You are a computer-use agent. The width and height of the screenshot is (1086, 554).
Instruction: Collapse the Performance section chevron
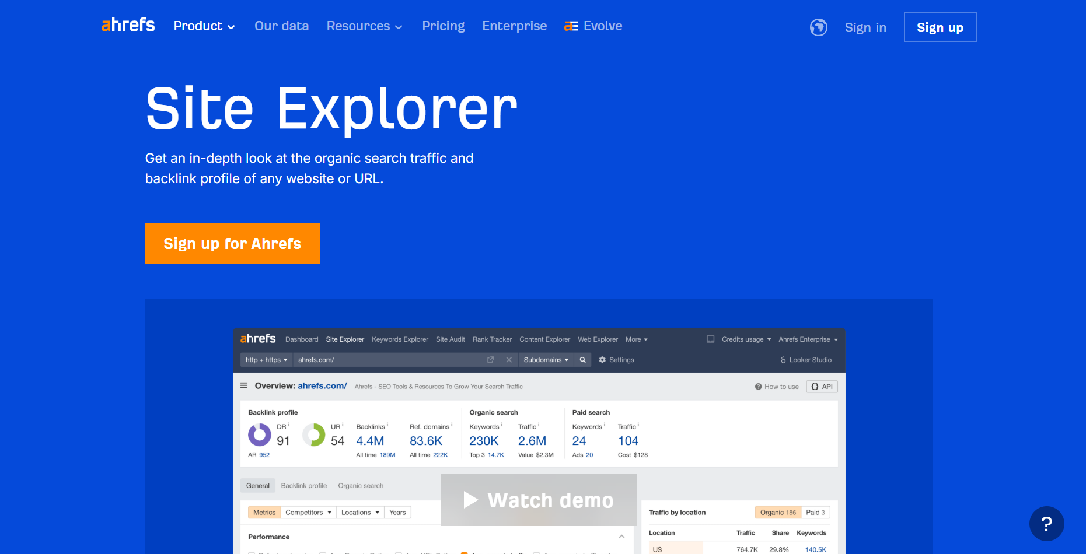click(621, 537)
